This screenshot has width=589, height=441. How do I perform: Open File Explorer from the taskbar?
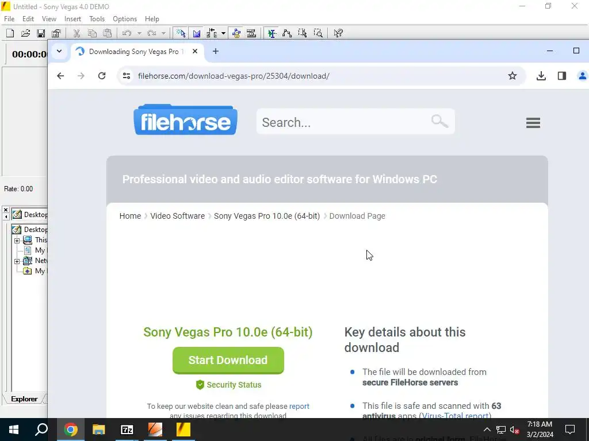pos(99,430)
